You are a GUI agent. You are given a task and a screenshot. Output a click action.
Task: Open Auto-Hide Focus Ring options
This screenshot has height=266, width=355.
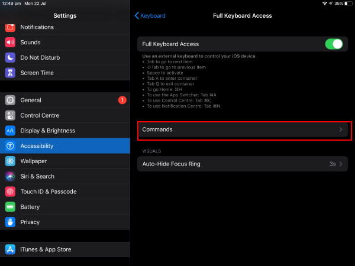pyautogui.click(x=243, y=164)
